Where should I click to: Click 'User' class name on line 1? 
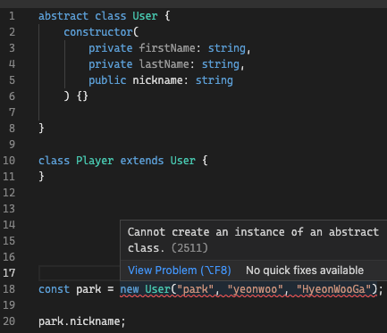pyautogui.click(x=145, y=16)
